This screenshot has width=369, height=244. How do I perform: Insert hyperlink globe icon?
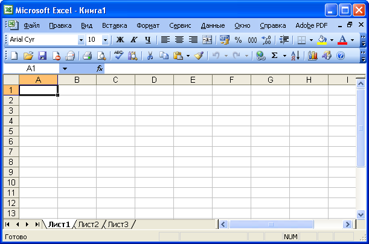260,56
